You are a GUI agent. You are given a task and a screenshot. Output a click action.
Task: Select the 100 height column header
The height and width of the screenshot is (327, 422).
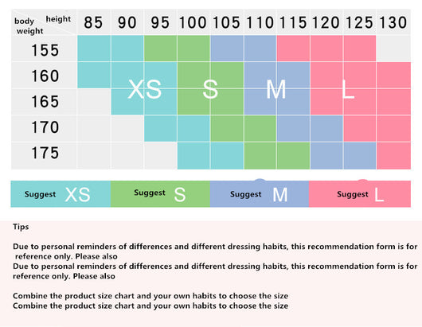click(x=193, y=22)
